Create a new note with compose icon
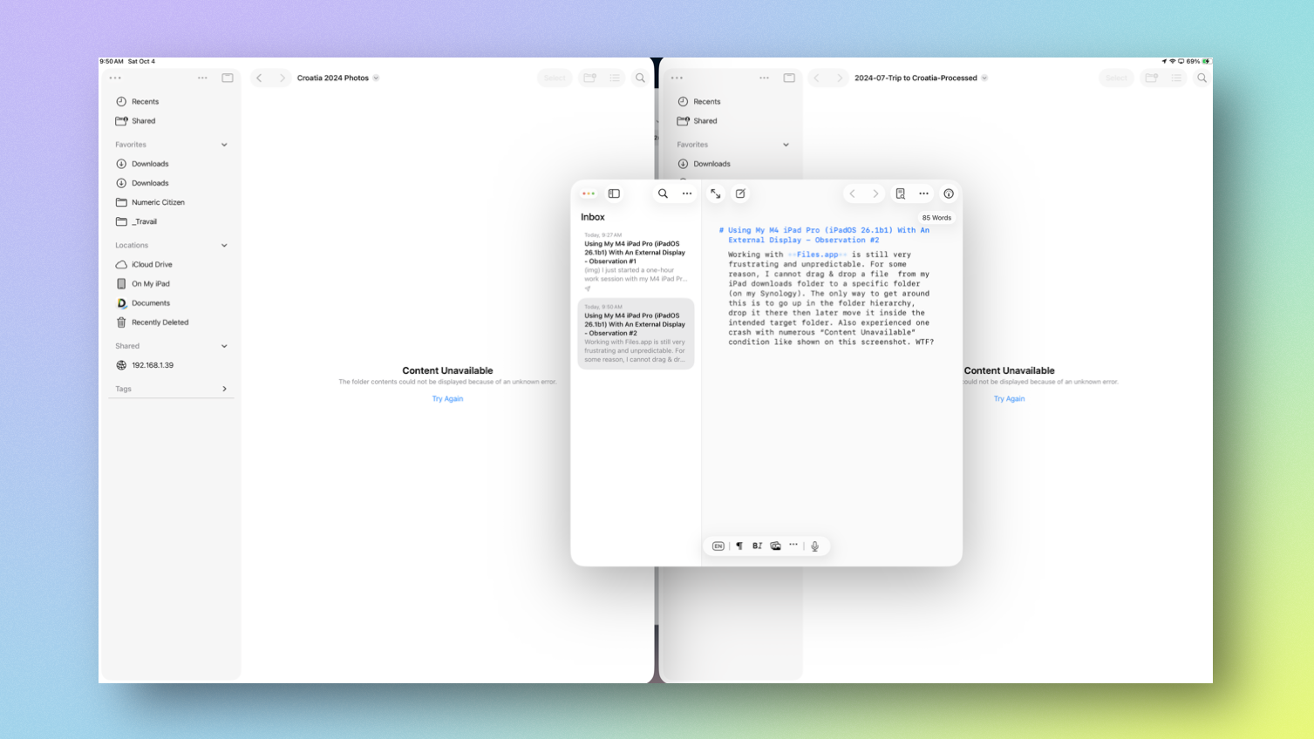This screenshot has height=739, width=1314. [x=739, y=193]
